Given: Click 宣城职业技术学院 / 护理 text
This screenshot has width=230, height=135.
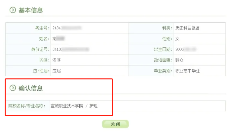Looking at the screenshot, I should coord(74,106).
